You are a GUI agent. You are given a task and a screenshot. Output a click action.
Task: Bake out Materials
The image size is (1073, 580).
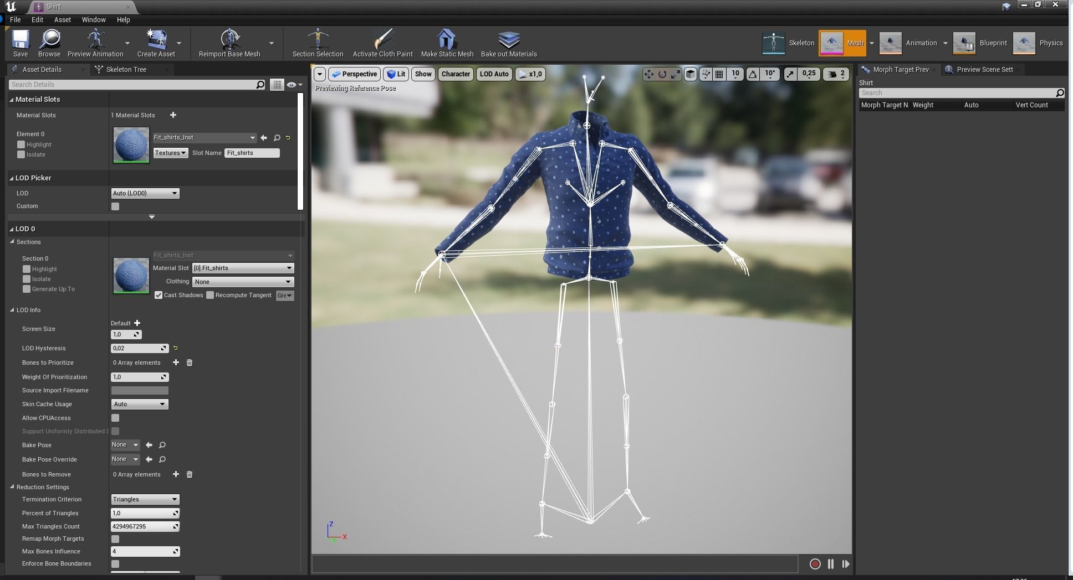click(x=509, y=43)
